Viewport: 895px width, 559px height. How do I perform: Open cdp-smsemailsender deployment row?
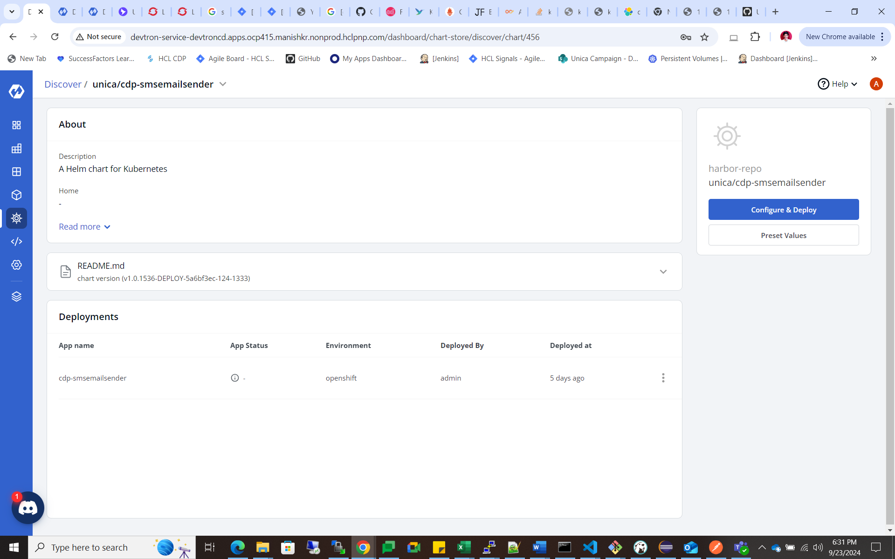click(x=93, y=378)
